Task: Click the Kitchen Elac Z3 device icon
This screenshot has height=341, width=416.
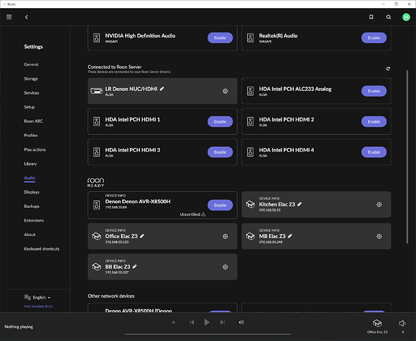Action: point(250,205)
